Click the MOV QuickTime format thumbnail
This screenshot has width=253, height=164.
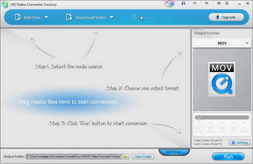tap(222, 79)
